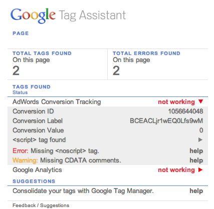Select the Conversion ID value 1056644048

[185, 111]
